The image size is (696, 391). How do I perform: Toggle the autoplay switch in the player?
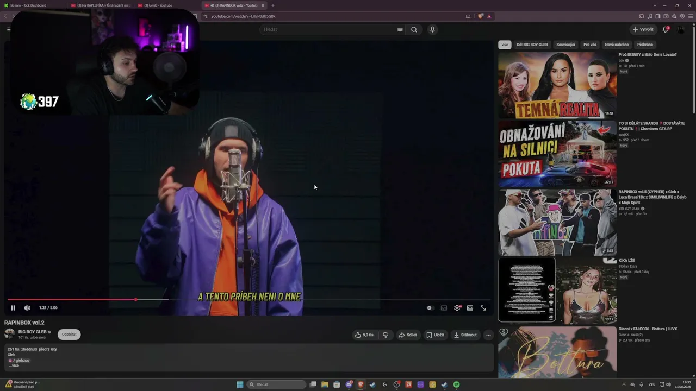coord(430,308)
